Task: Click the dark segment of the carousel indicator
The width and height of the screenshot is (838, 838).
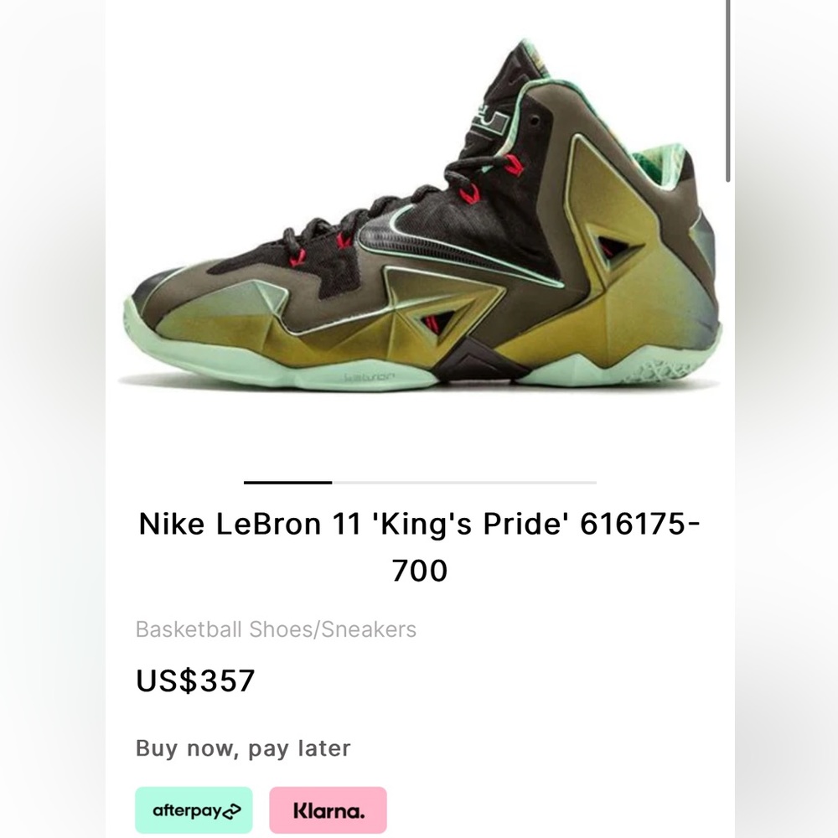Action: [x=289, y=482]
